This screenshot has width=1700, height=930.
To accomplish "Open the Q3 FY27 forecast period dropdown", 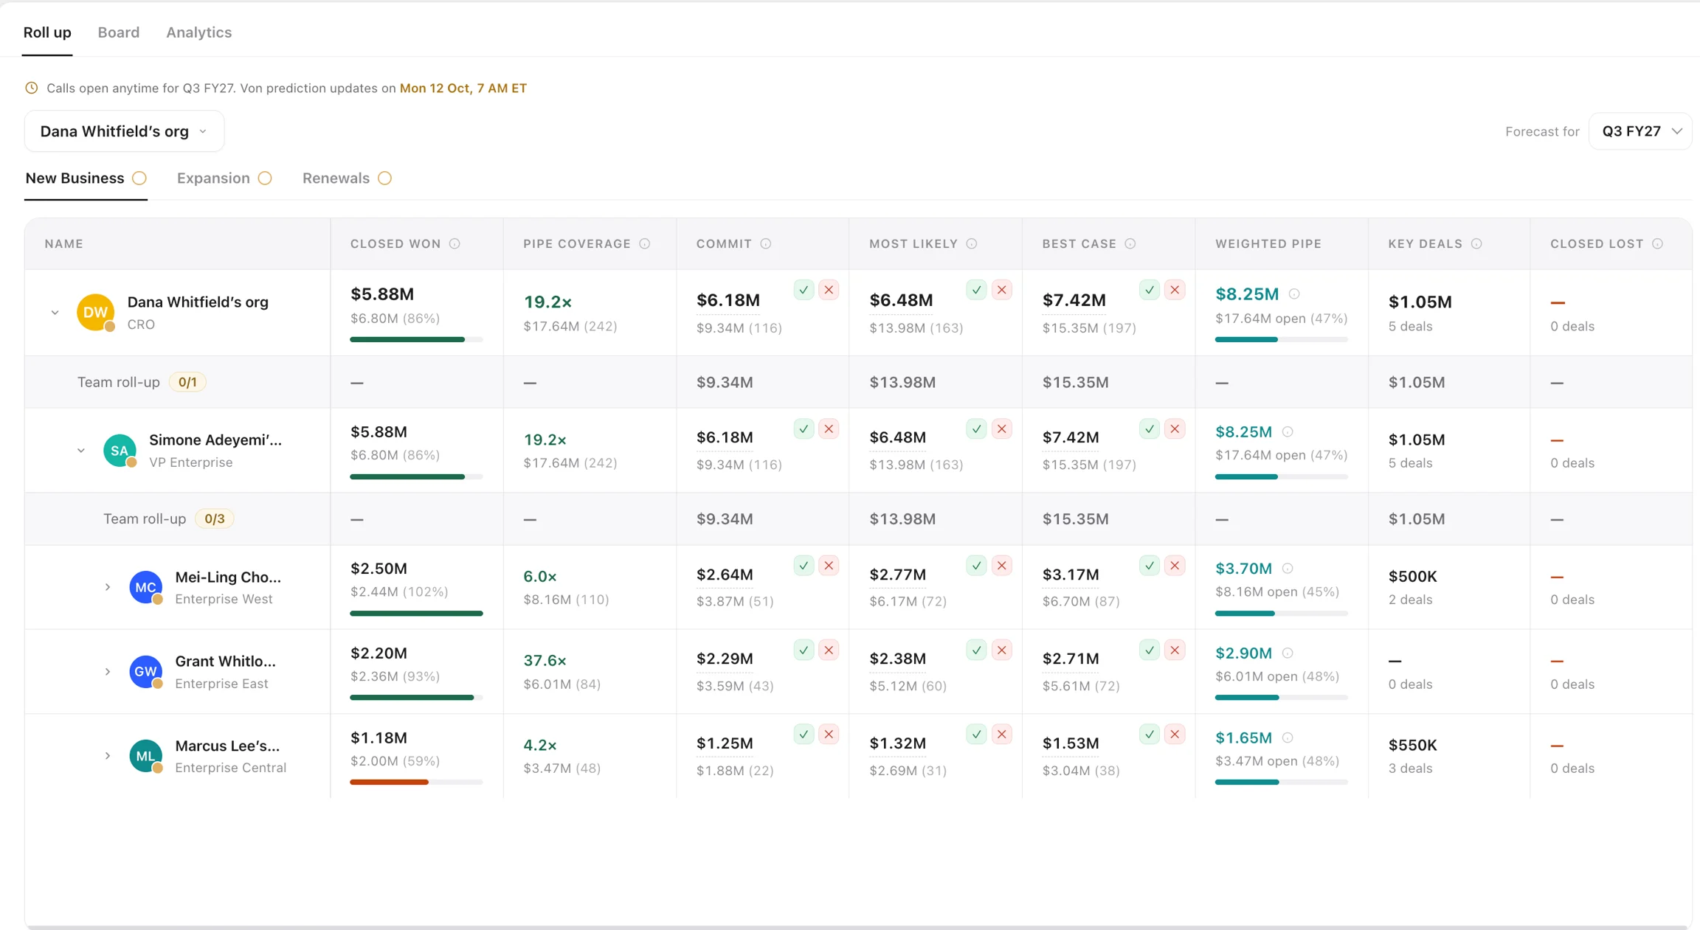I will (x=1639, y=131).
